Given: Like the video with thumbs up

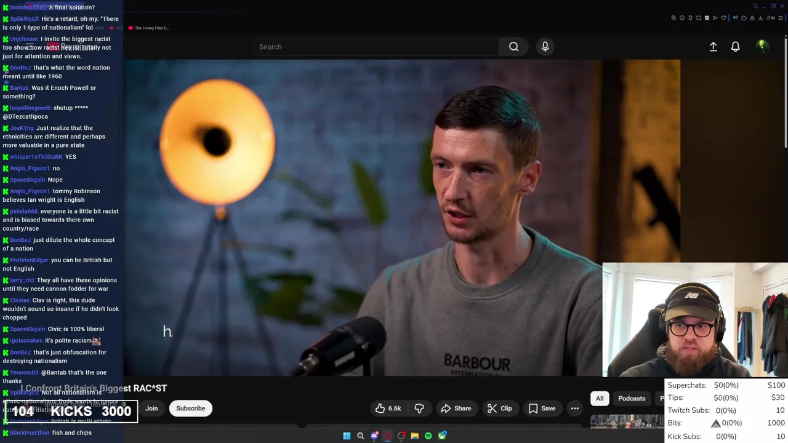Looking at the screenshot, I should click(x=388, y=409).
